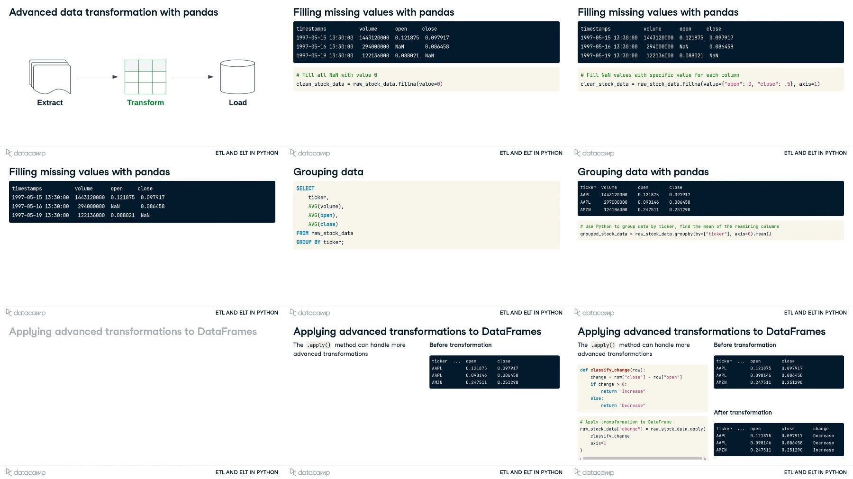
Task: Click the 'if change > 0:' line
Action: coord(608,384)
